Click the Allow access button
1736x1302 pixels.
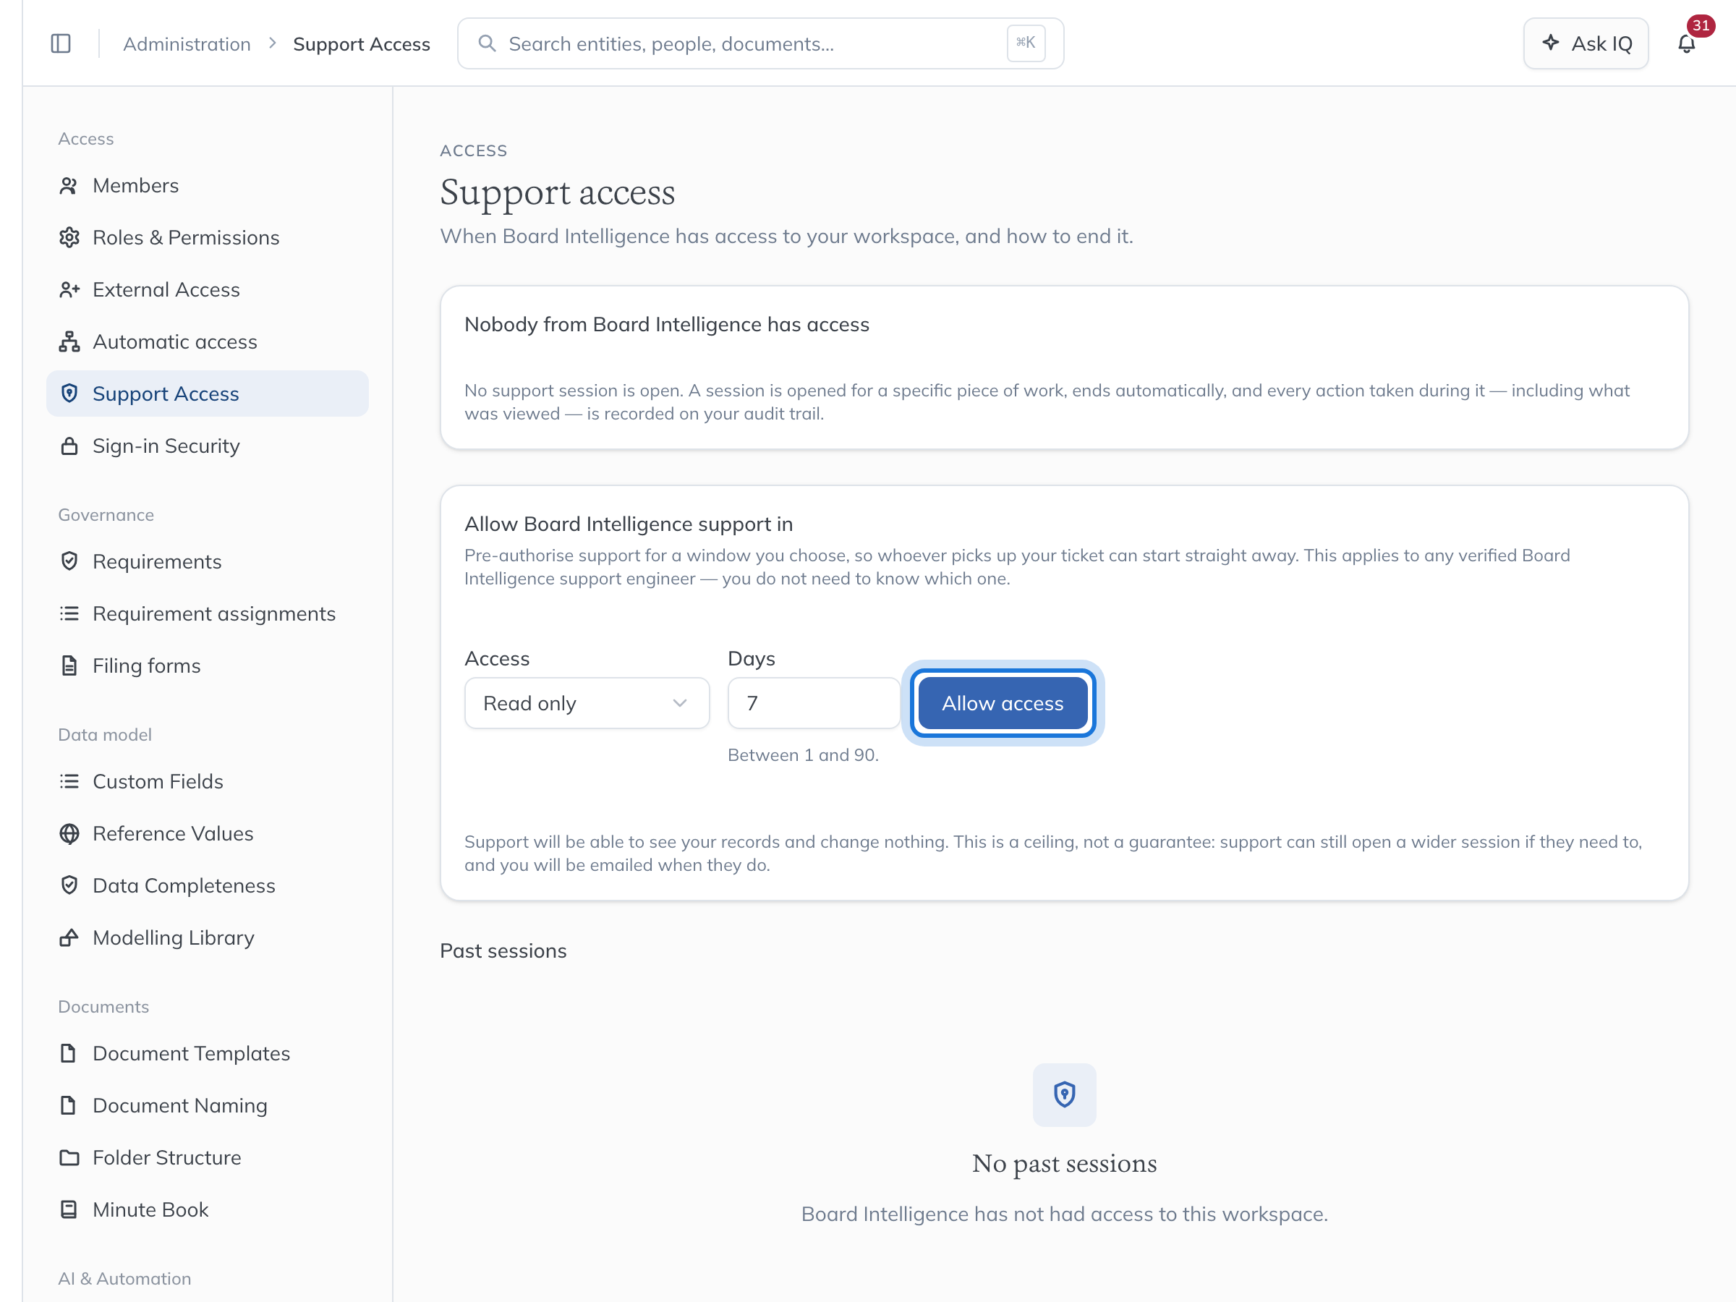[1003, 703]
